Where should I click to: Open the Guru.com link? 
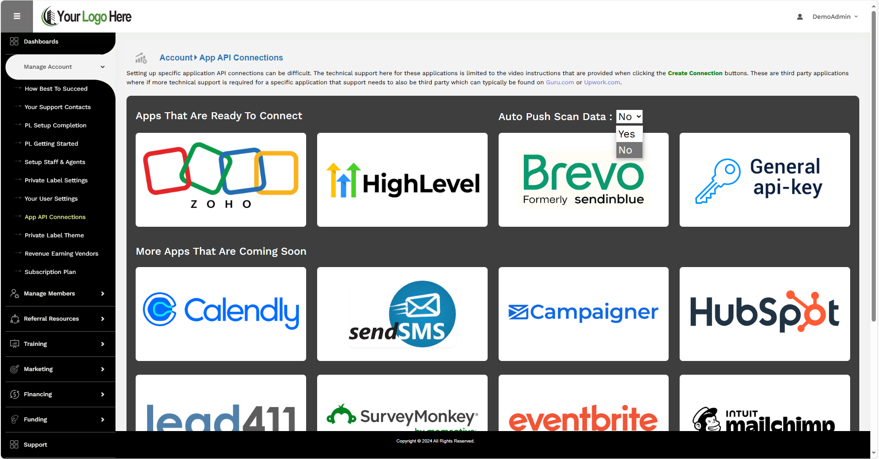[560, 82]
